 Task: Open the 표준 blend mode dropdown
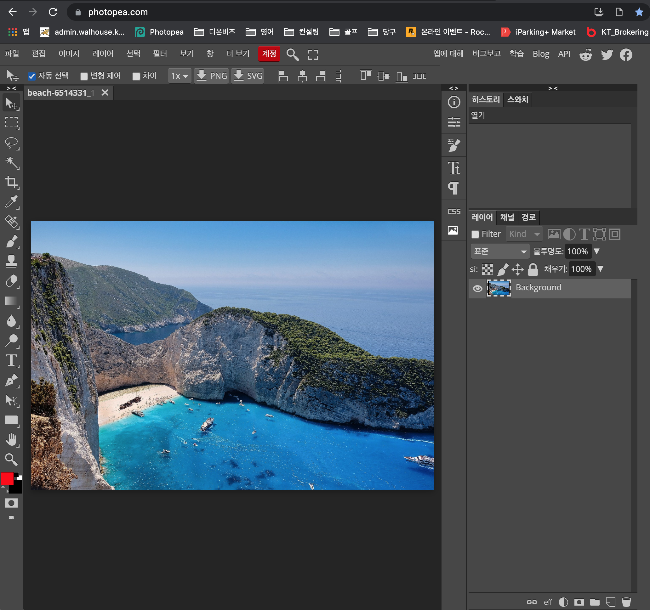click(x=499, y=251)
